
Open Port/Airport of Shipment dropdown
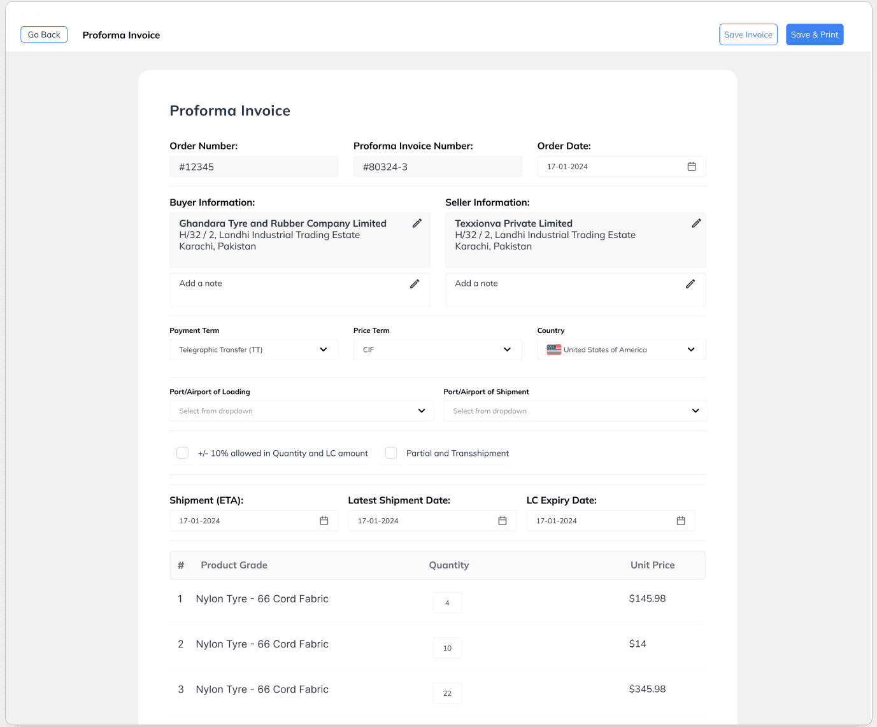coord(575,411)
